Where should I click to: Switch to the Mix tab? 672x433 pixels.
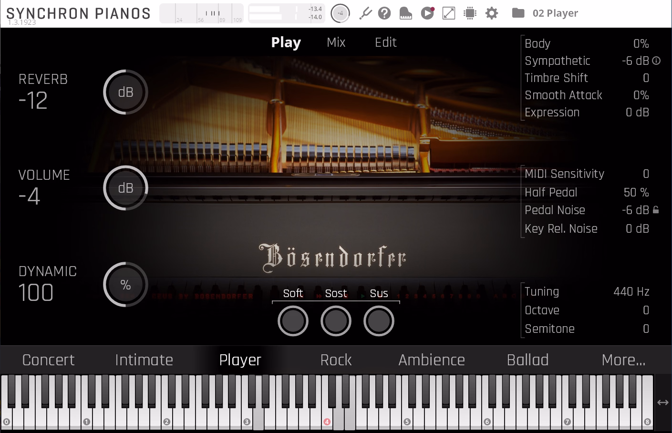coord(336,42)
